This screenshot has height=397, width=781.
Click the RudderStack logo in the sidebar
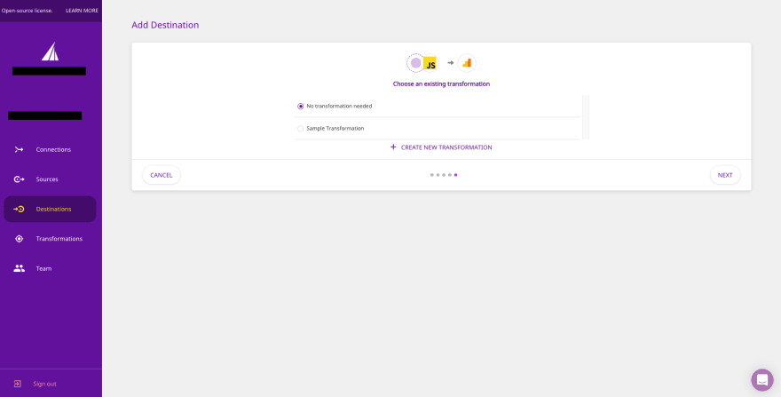(50, 52)
